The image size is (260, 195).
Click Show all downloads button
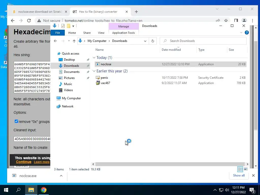(239, 175)
